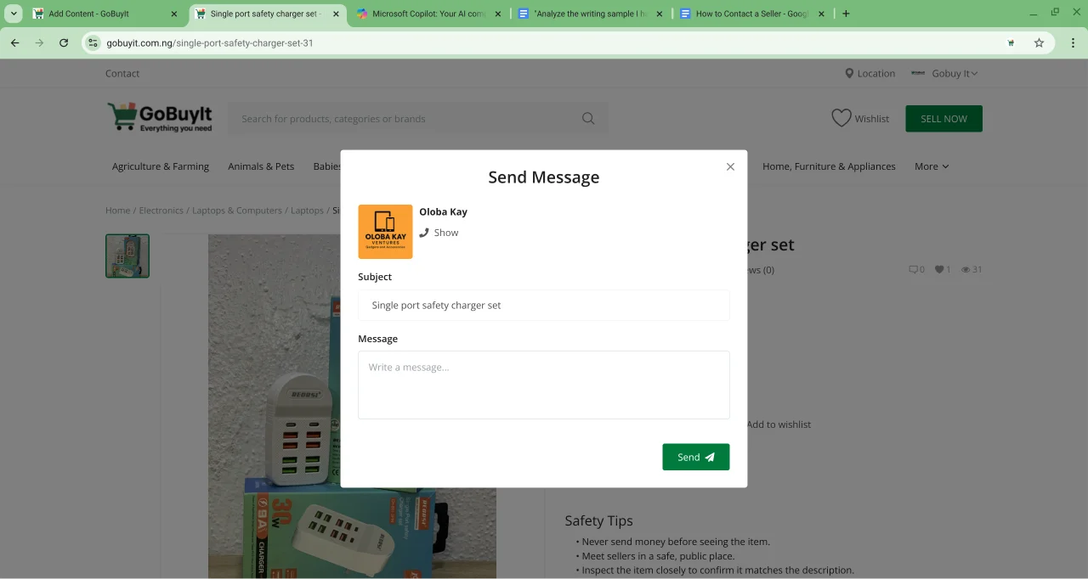Close the Send Message dialog

click(x=730, y=167)
